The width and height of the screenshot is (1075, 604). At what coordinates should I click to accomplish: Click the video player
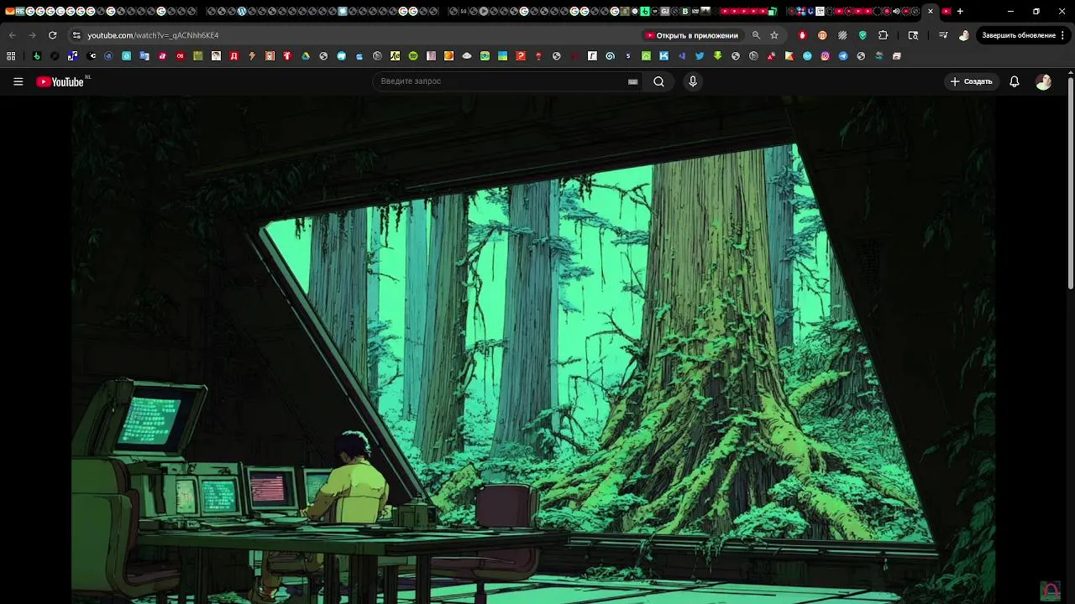(x=533, y=350)
